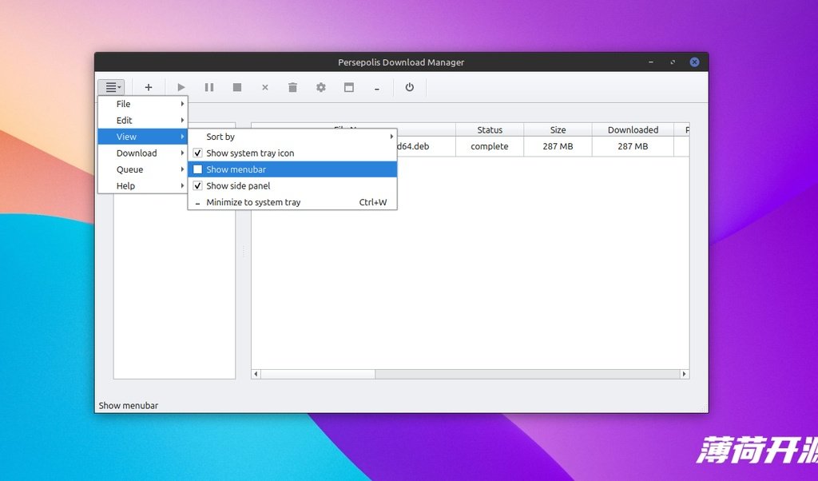Uncheck Show system tray icon

pyautogui.click(x=292, y=153)
